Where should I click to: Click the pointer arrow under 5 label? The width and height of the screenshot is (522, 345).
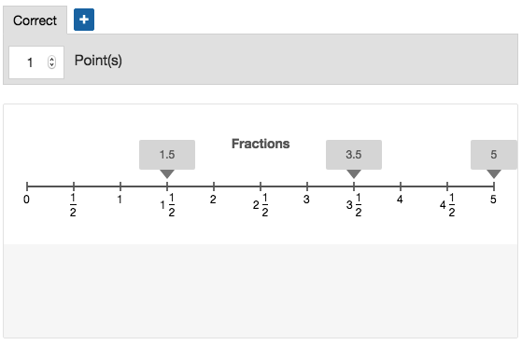coord(494,173)
